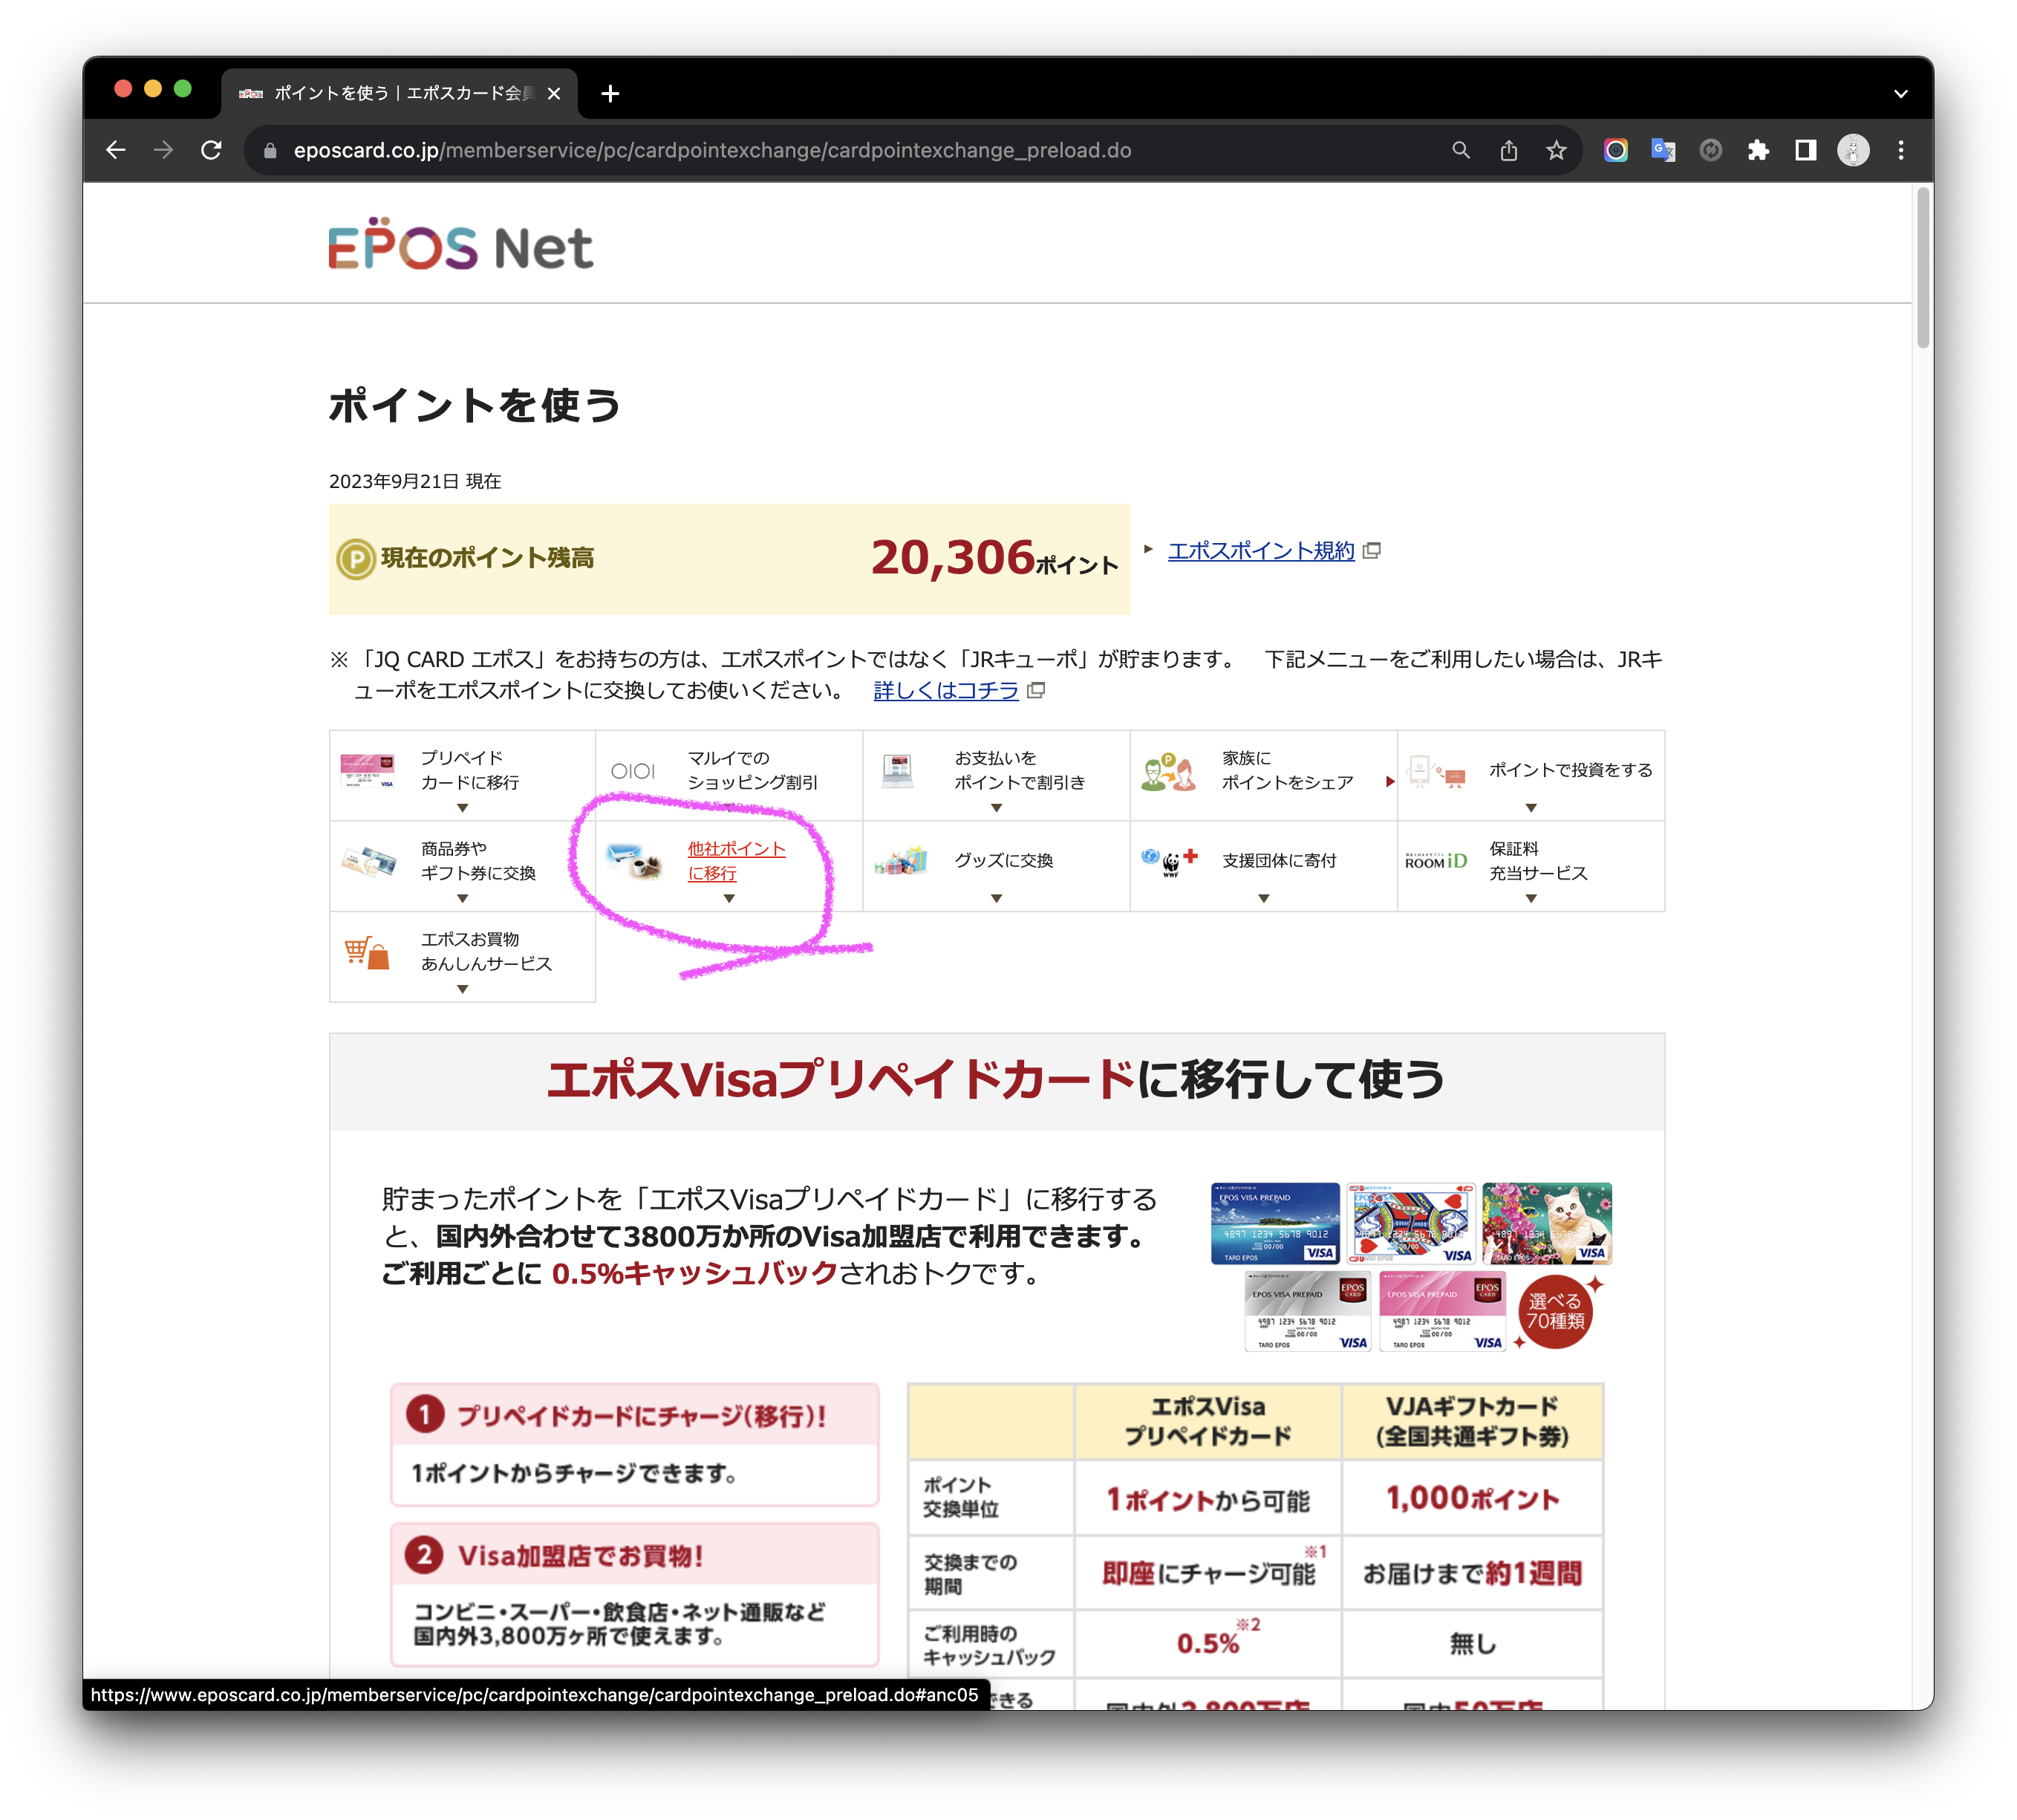This screenshot has height=1820, width=2017.
Task: Click the payment discount computer icon
Action: pos(896,771)
